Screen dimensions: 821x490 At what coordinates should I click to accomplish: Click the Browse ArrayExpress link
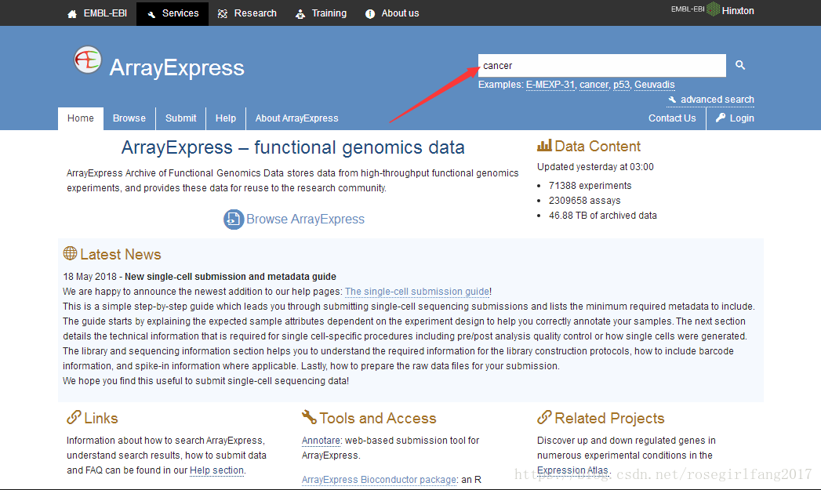point(305,219)
